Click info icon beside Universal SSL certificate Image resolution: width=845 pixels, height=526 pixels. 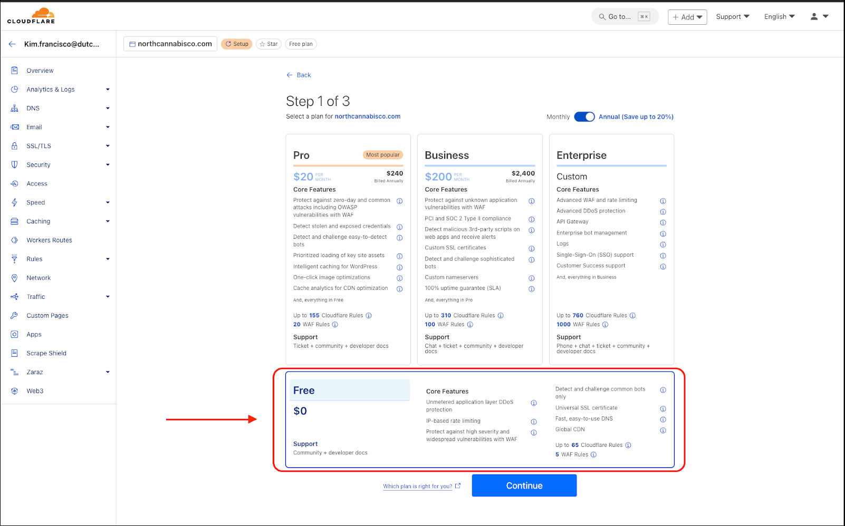[663, 408]
